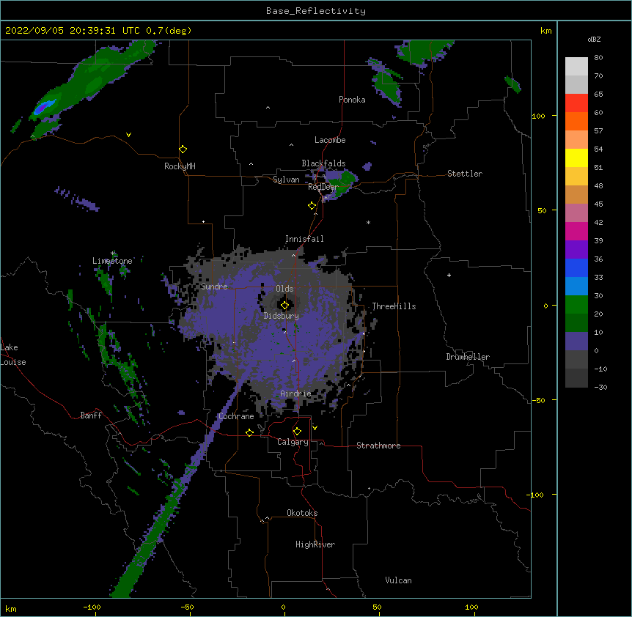Select the Didsbury city label
Screen dimensions: 632x617
tap(282, 316)
